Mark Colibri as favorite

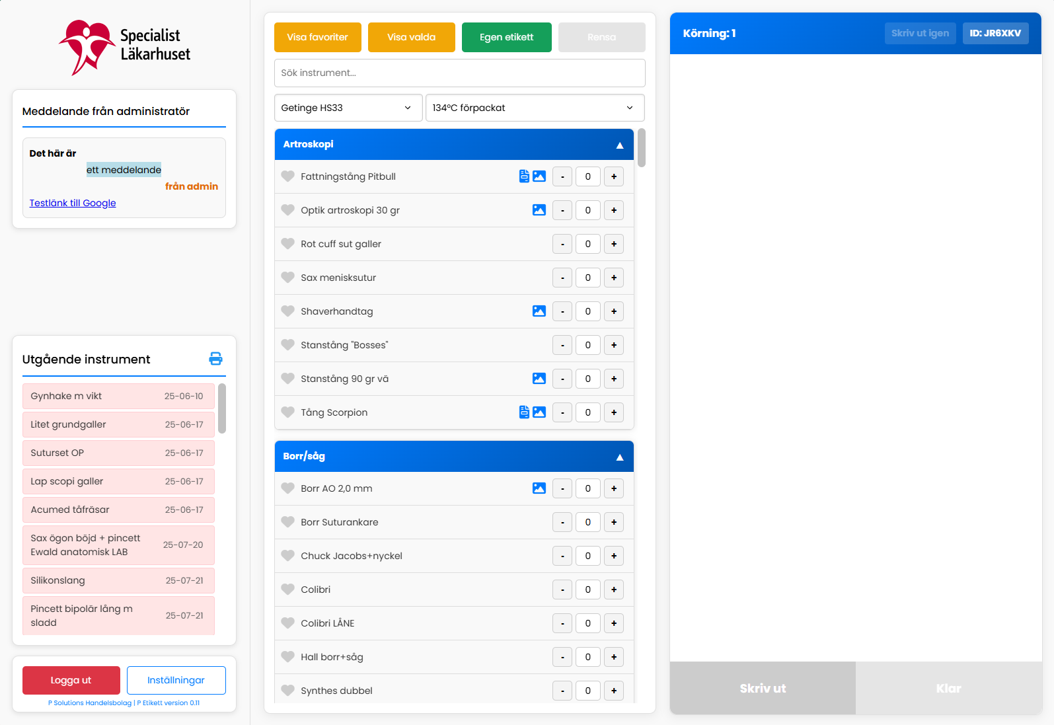pyautogui.click(x=287, y=590)
